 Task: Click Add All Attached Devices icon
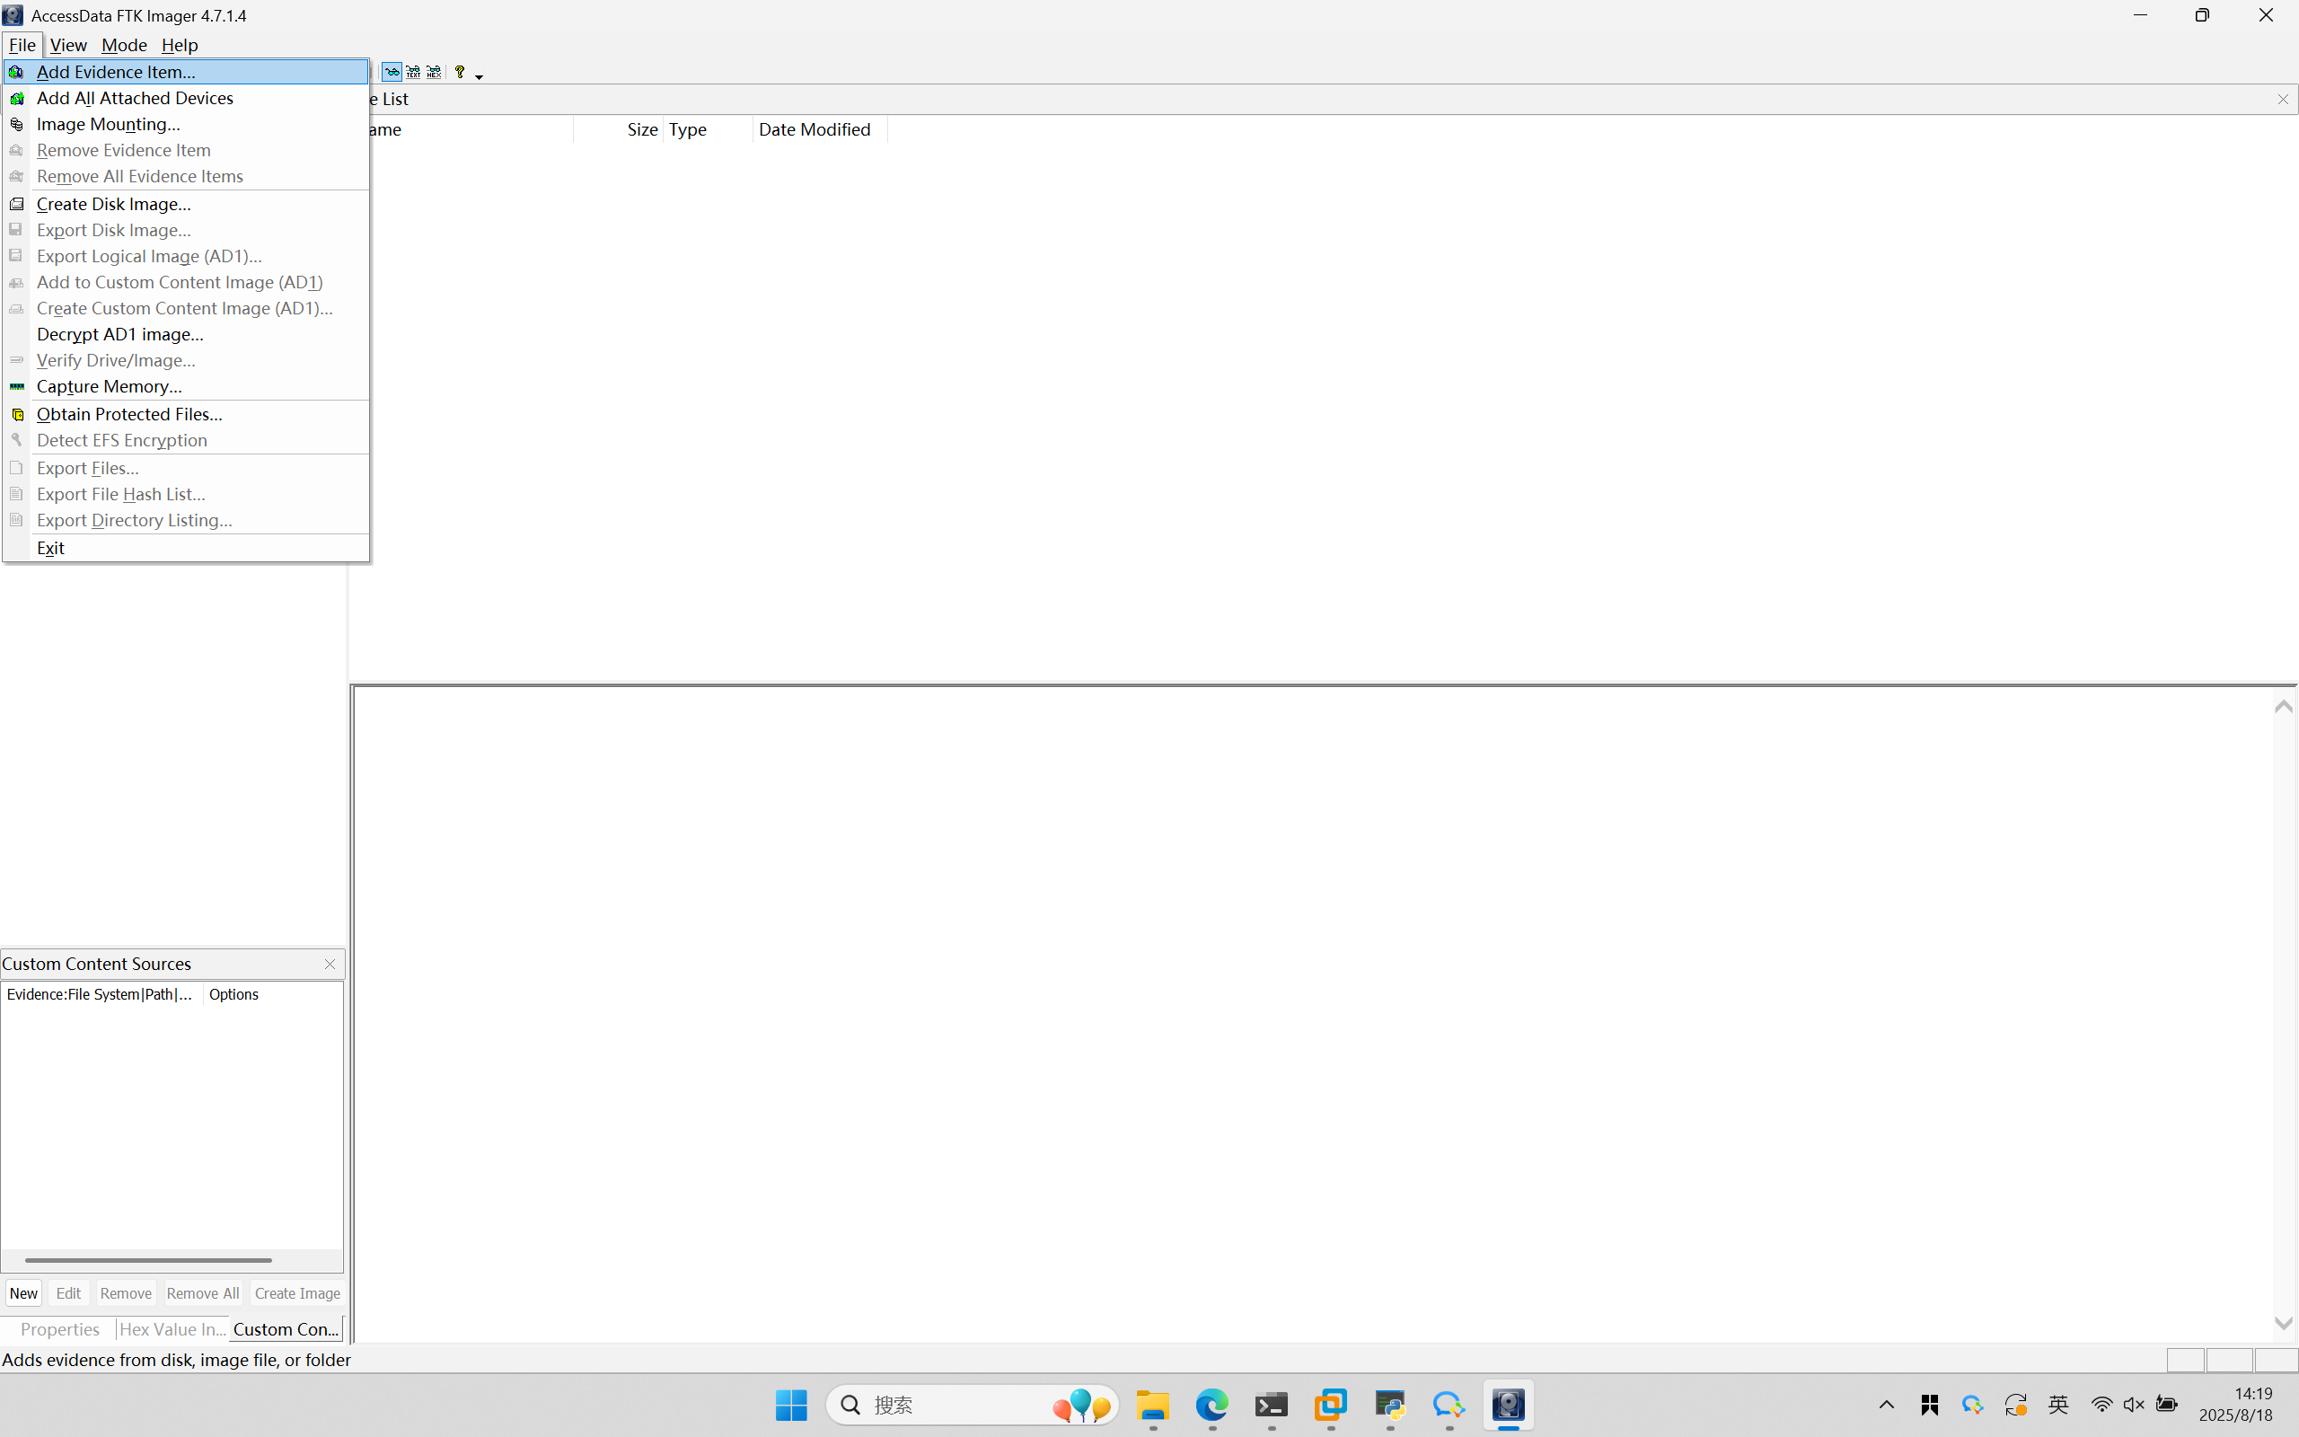tap(16, 98)
